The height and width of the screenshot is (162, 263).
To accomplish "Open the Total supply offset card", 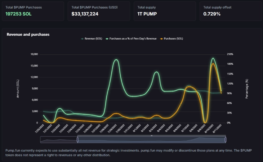I will (x=231, y=11).
